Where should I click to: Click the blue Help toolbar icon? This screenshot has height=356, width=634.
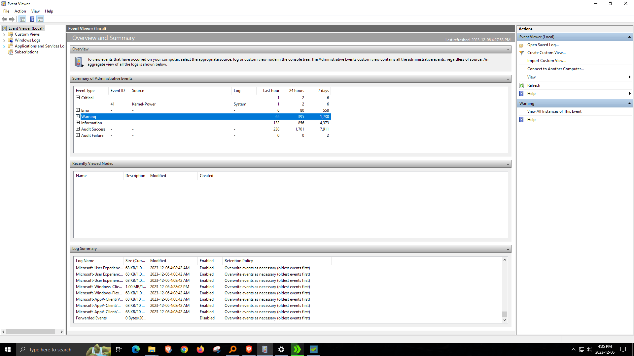32,19
